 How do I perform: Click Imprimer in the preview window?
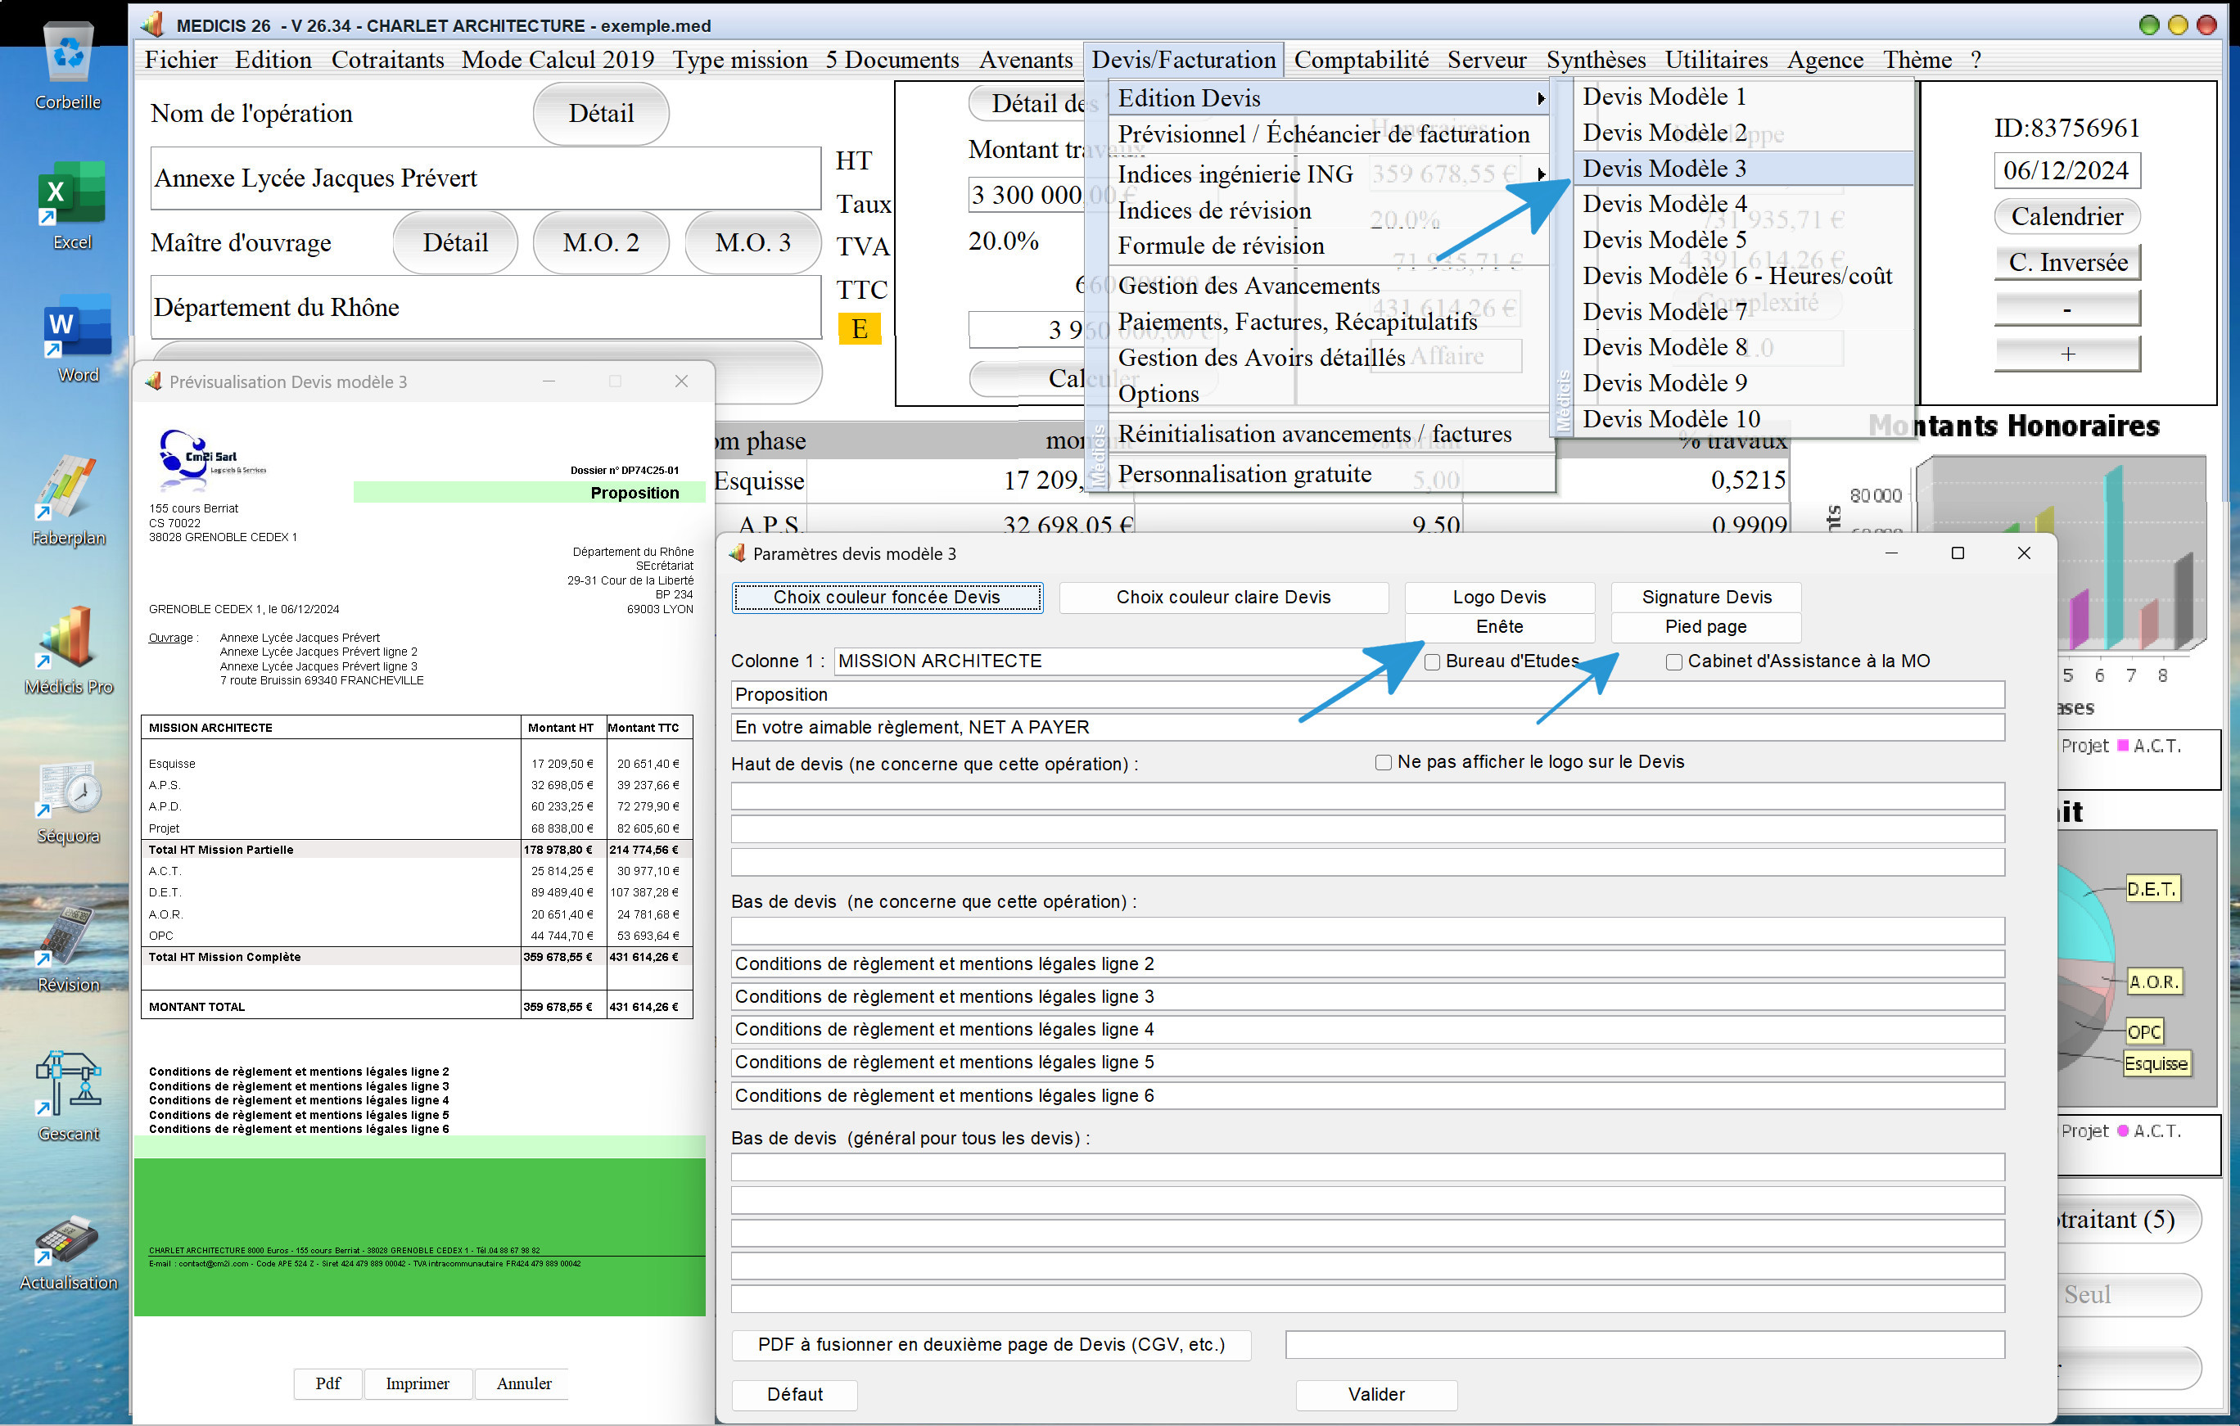418,1383
